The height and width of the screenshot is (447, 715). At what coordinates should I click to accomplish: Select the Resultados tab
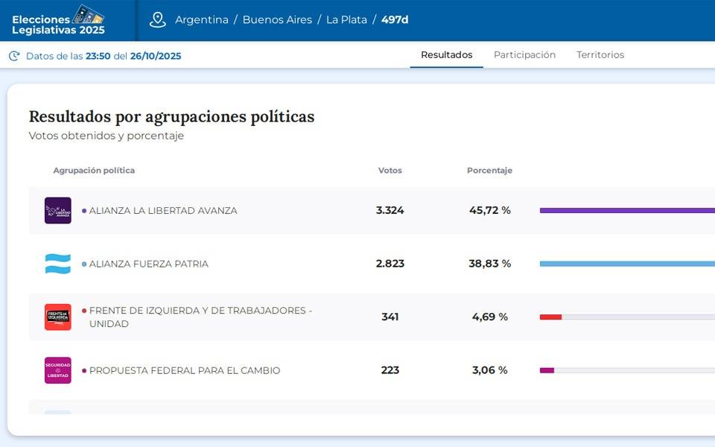point(446,55)
